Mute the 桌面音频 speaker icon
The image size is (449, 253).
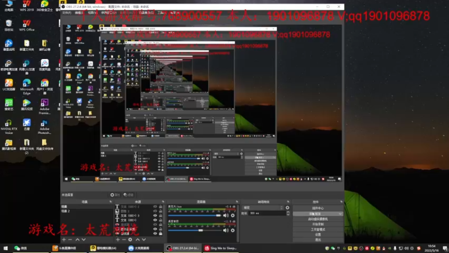(226, 230)
